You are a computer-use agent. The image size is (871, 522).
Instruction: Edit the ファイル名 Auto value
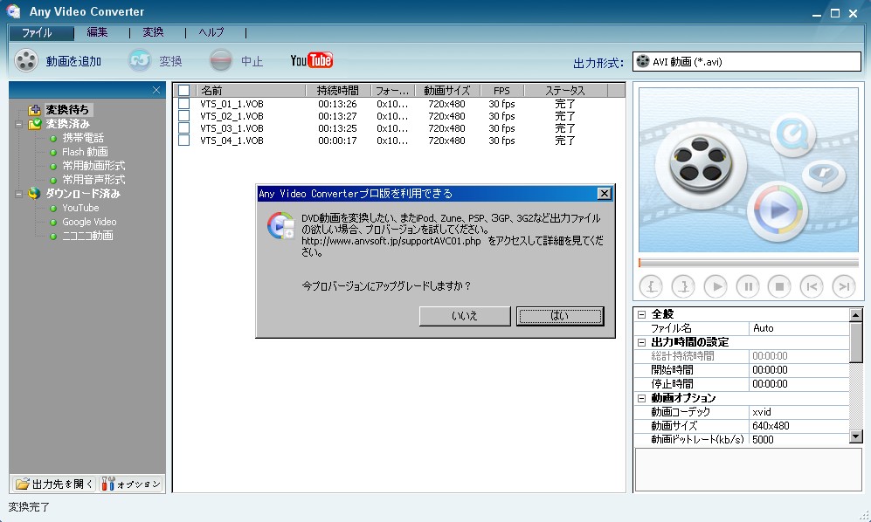click(798, 328)
